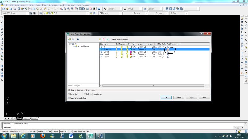Open the Express menu
This screenshot has width=248, height=139.
(86, 5)
